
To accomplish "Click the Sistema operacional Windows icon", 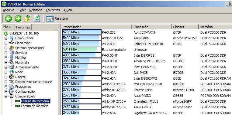I will (12, 48).
